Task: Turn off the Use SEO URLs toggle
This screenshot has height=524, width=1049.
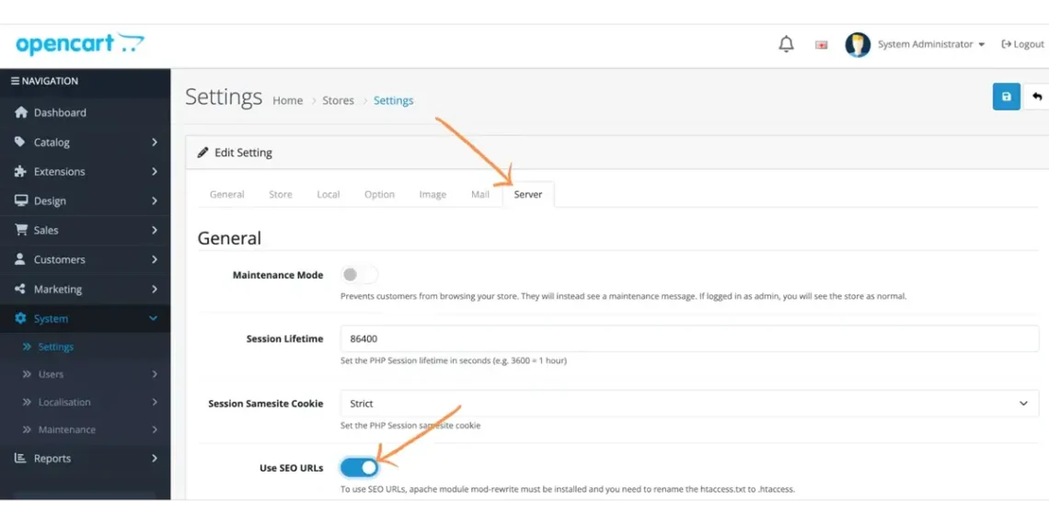Action: (359, 468)
